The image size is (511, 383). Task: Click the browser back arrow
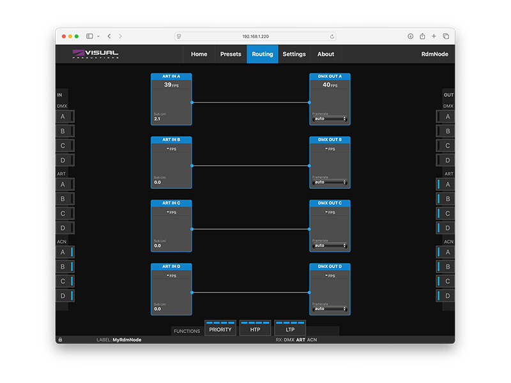(109, 36)
